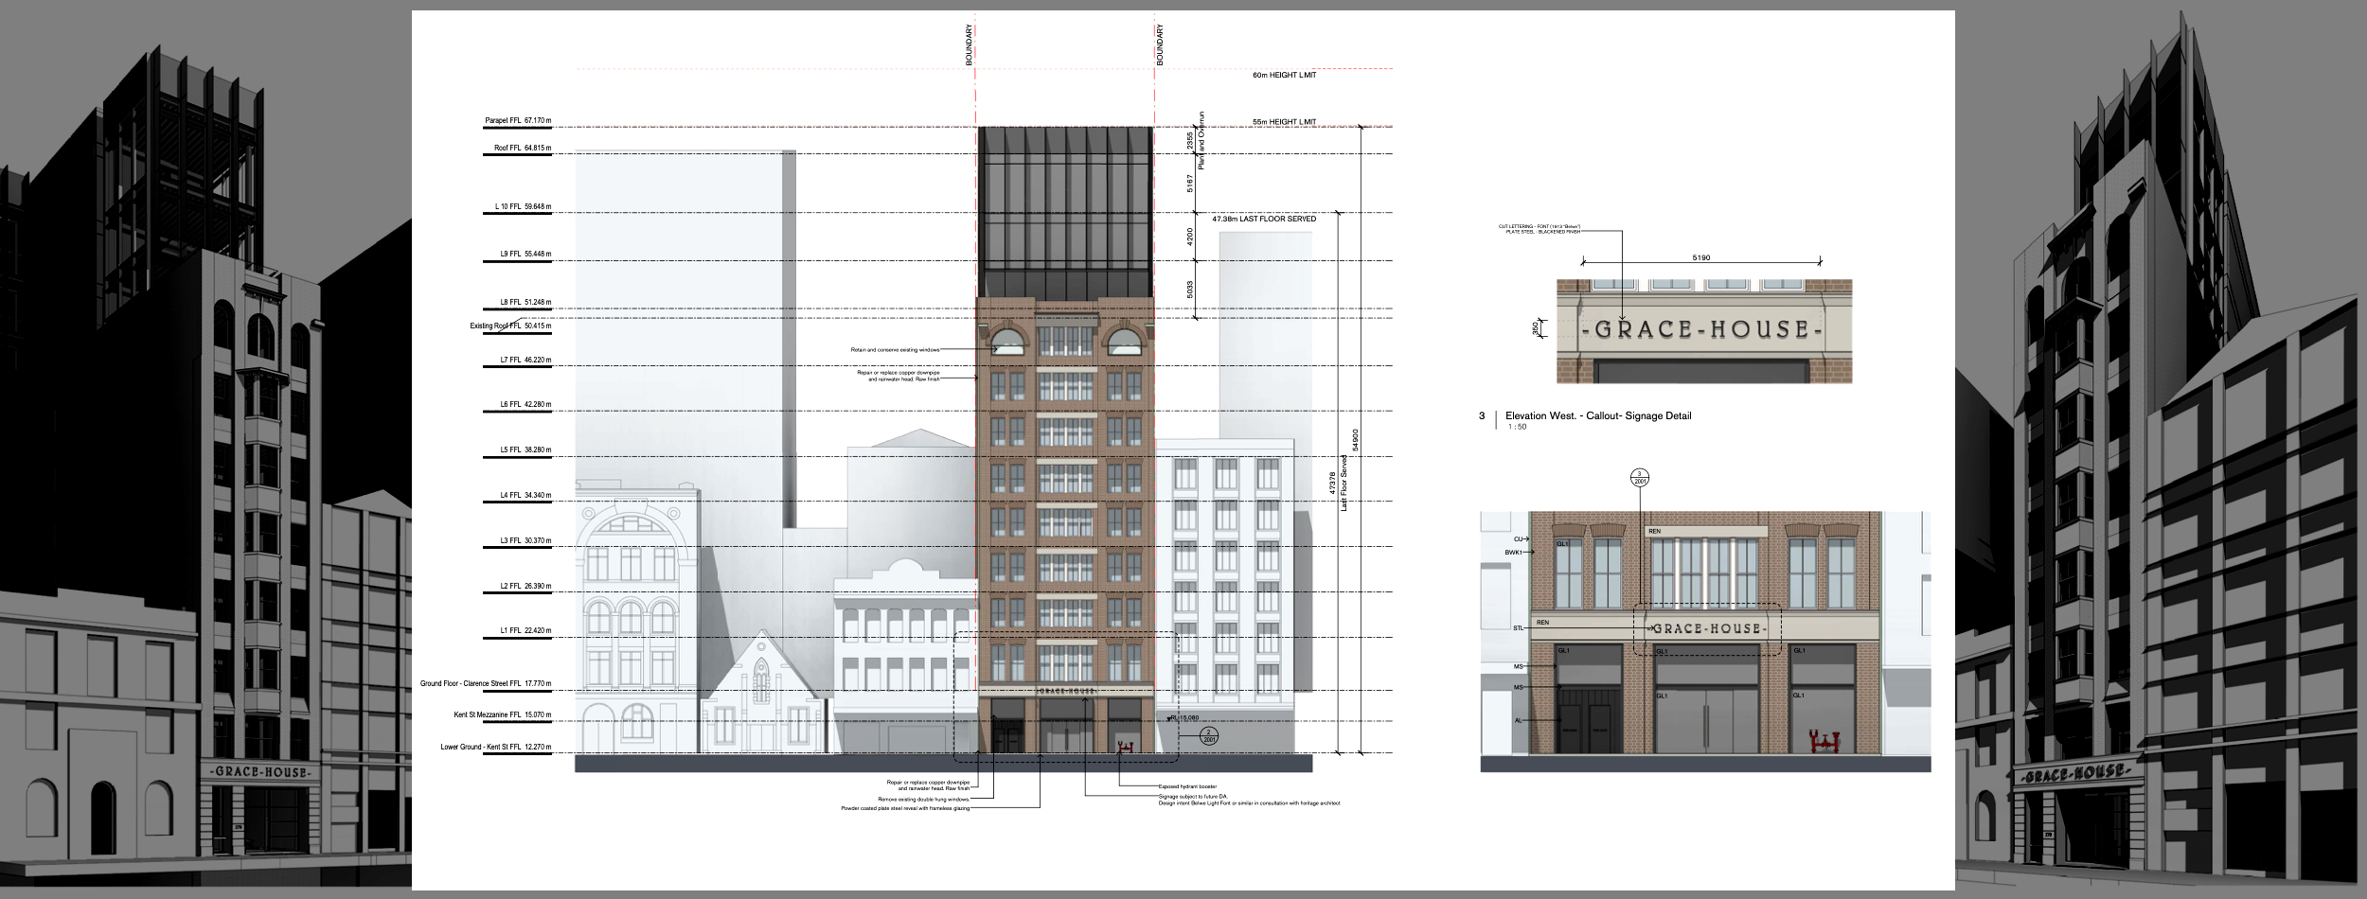Click the '3 / 2001' callout bubble
Viewport: 2367px width, 899px height.
1639,478
